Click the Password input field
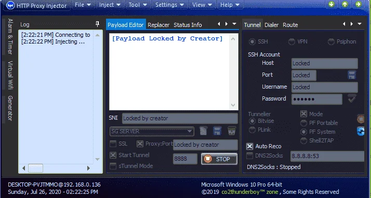Viewport: 371px width, 198px height. 317,99
